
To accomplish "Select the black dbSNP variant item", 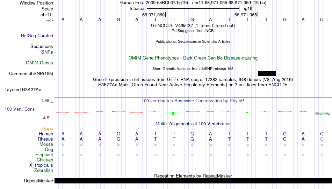I will (267, 74).
